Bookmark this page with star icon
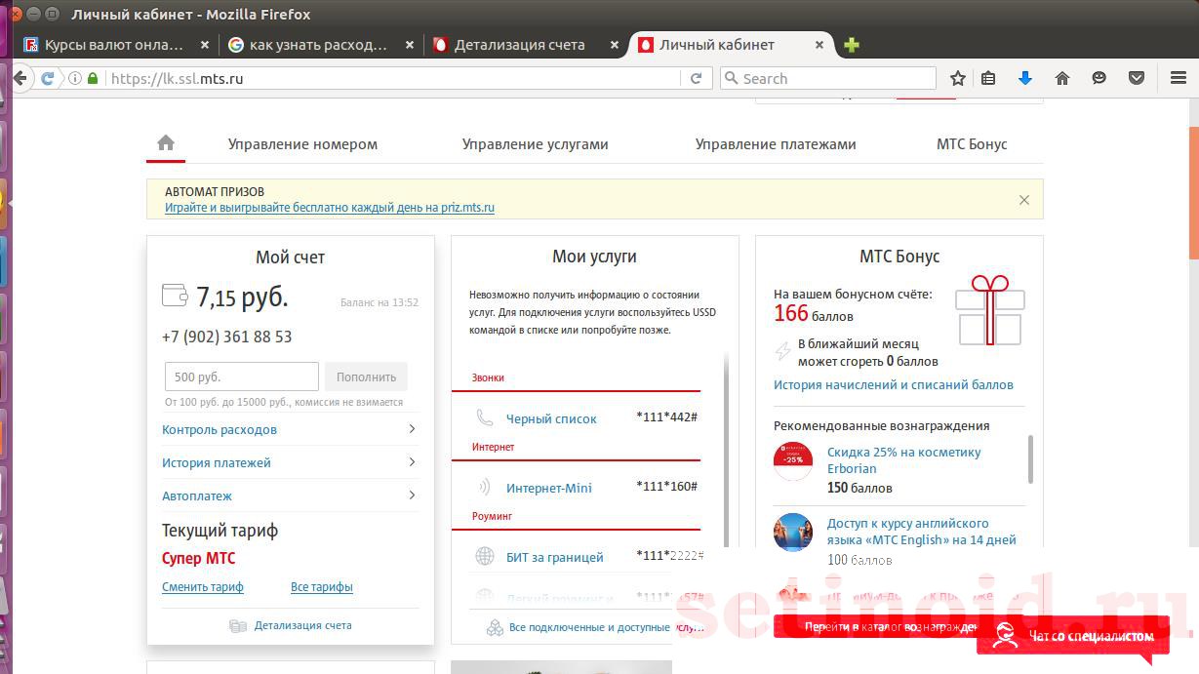 click(x=958, y=78)
